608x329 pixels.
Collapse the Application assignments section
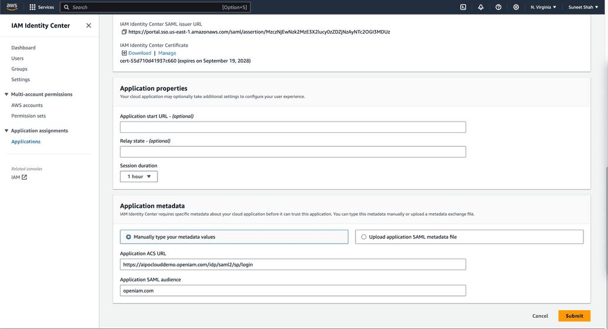6,130
